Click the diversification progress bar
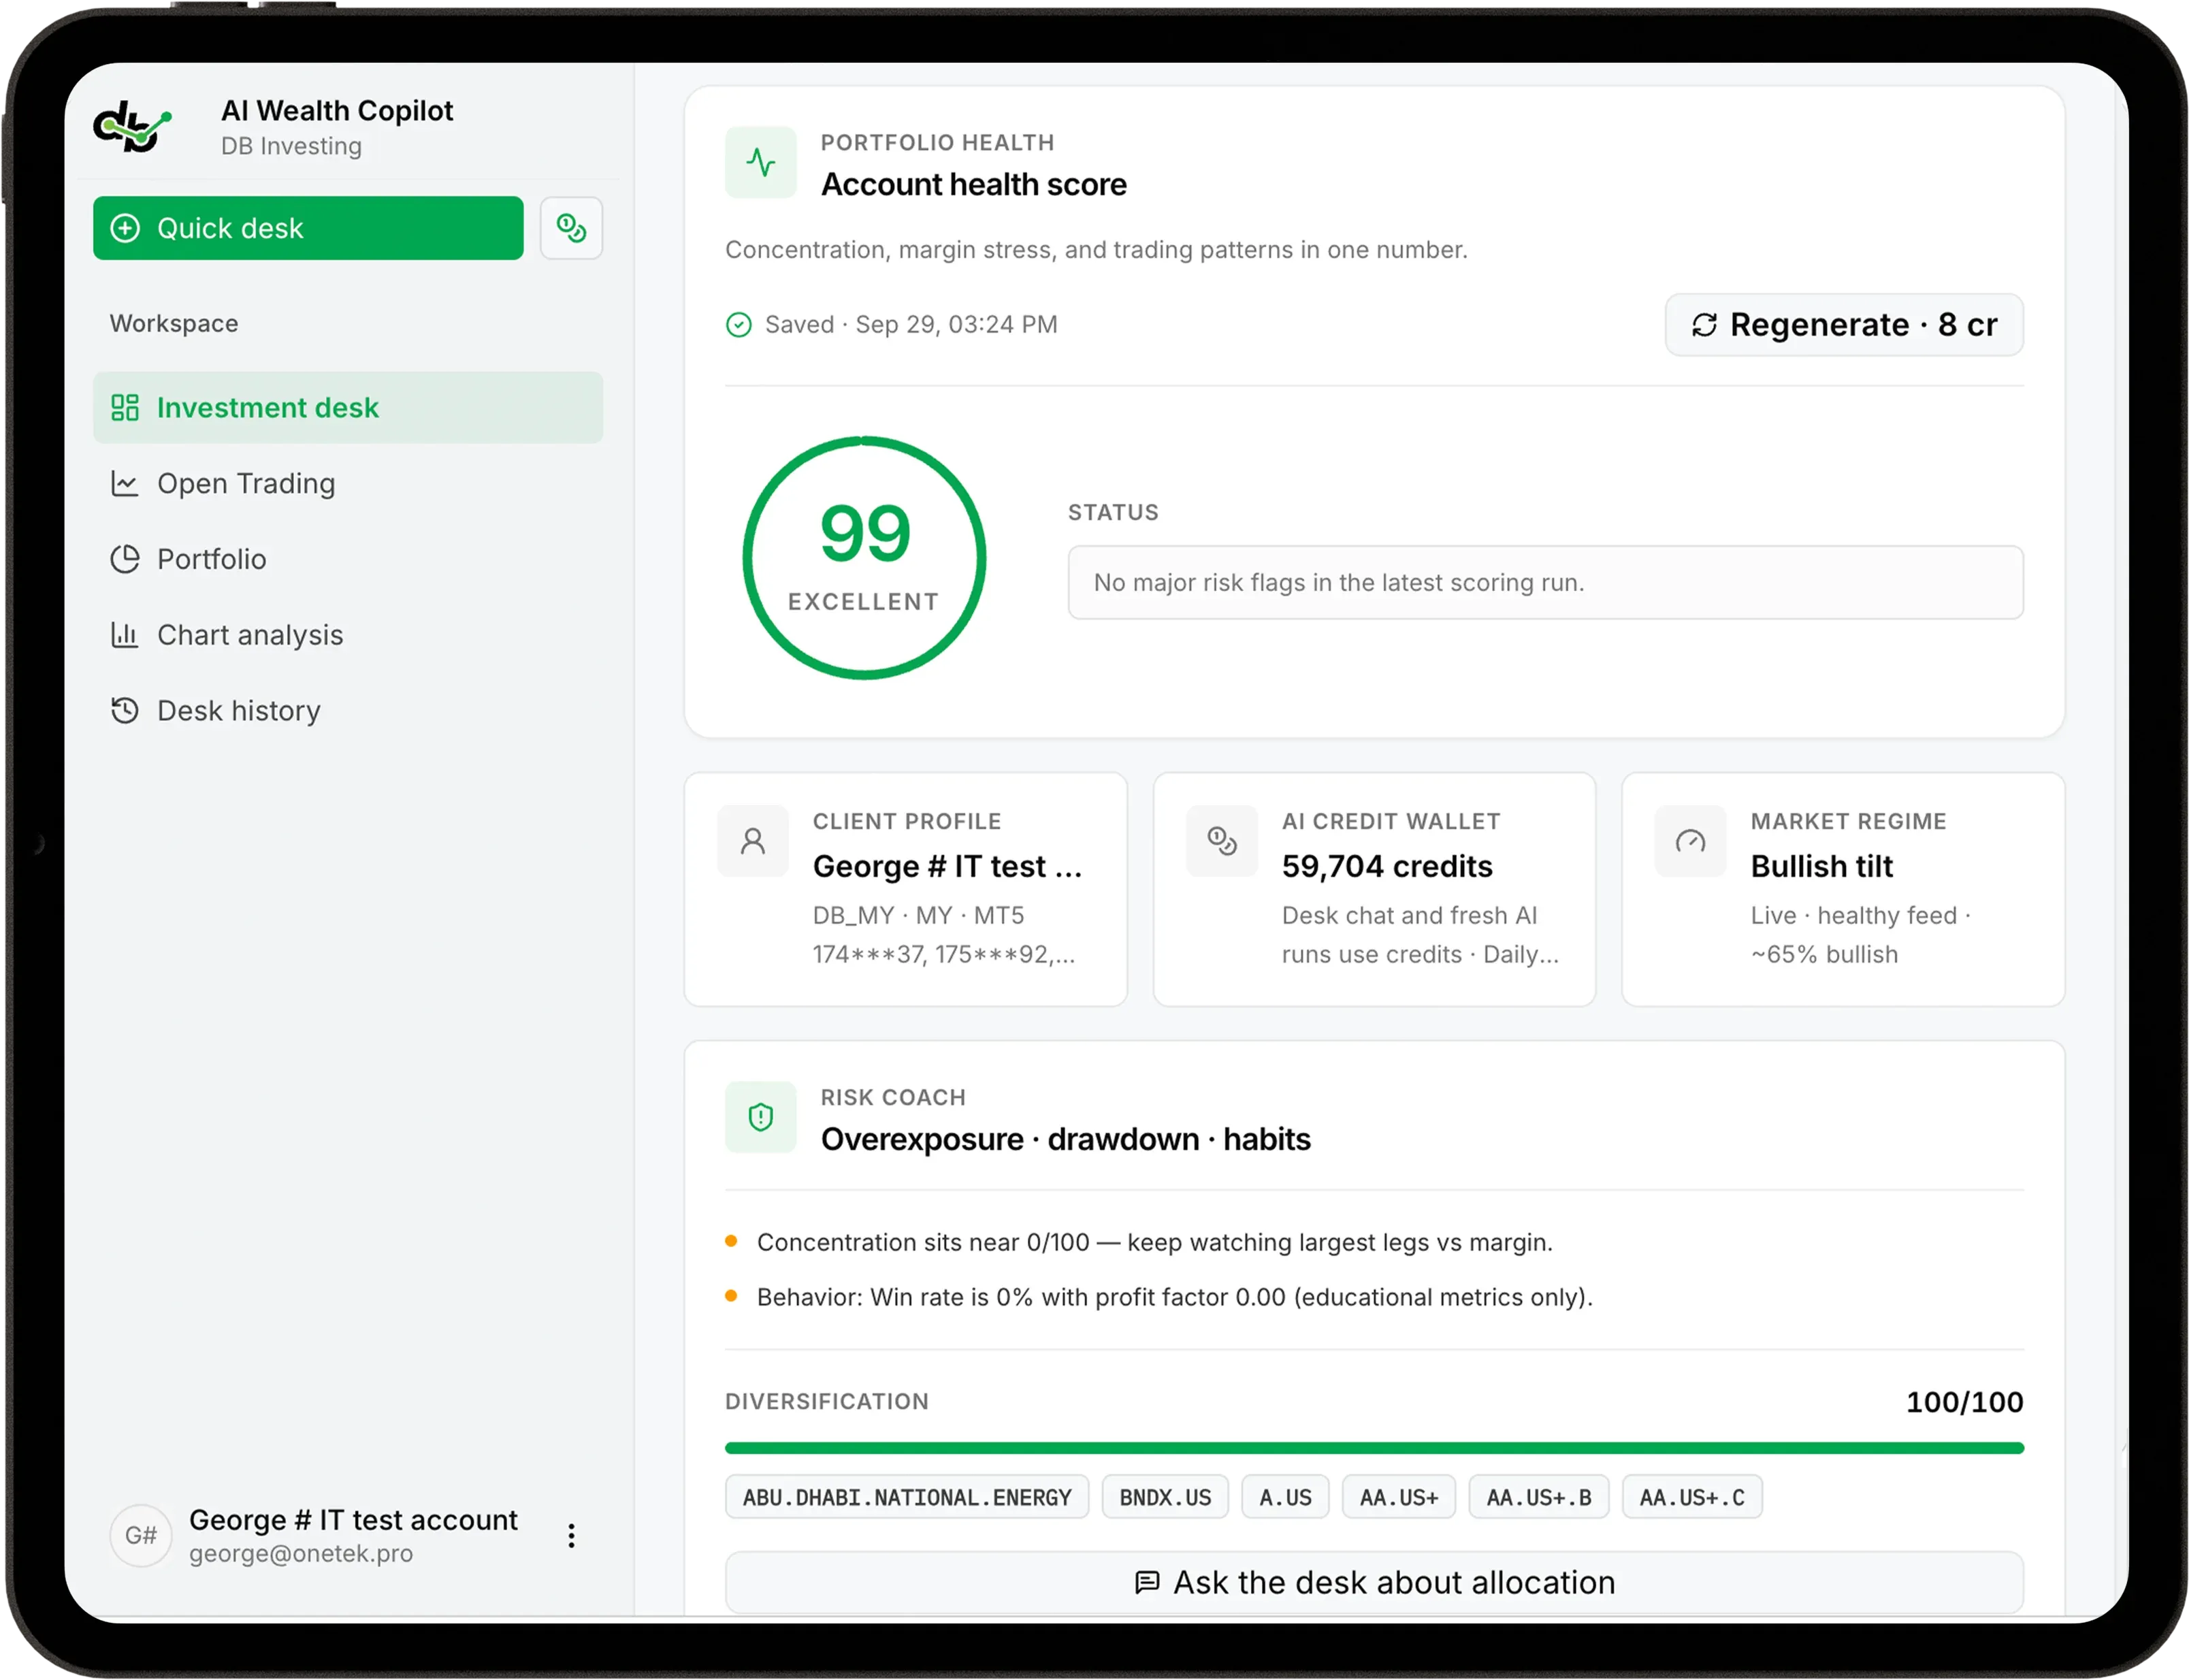2189x1680 pixels. pos(1375,1448)
